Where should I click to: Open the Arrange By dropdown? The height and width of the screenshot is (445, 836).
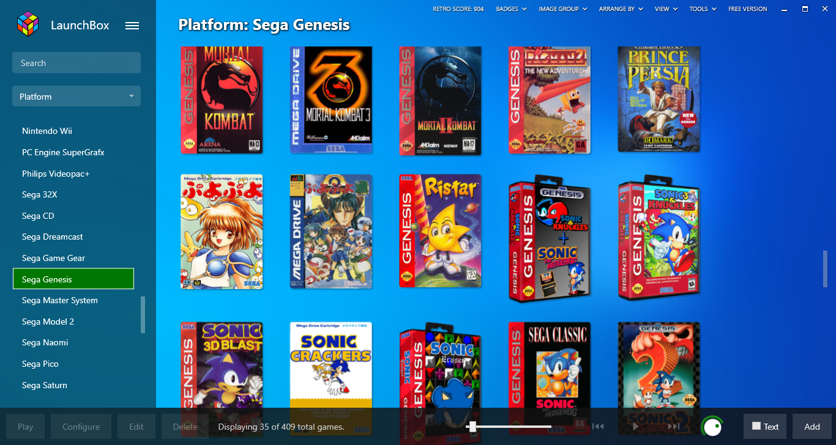tap(621, 9)
